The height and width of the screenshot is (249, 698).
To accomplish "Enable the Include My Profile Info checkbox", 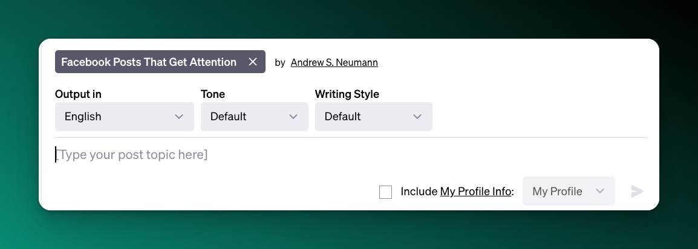I will click(x=385, y=192).
